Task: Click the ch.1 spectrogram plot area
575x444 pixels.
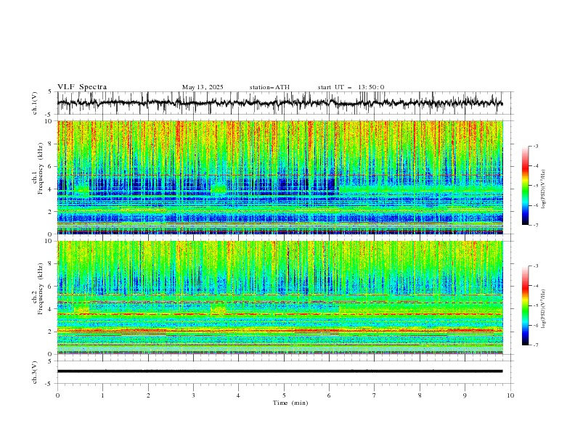Action: 280,177
